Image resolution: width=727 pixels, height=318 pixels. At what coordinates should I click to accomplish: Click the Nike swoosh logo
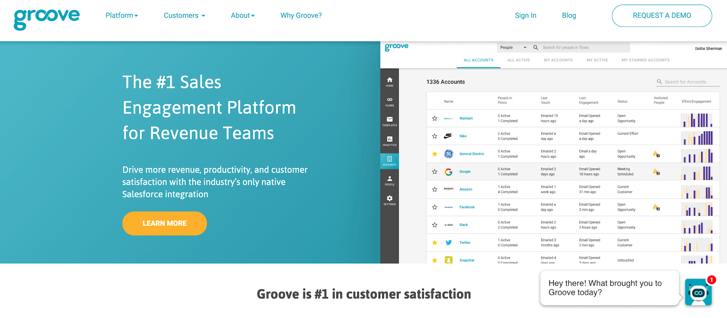tap(448, 136)
